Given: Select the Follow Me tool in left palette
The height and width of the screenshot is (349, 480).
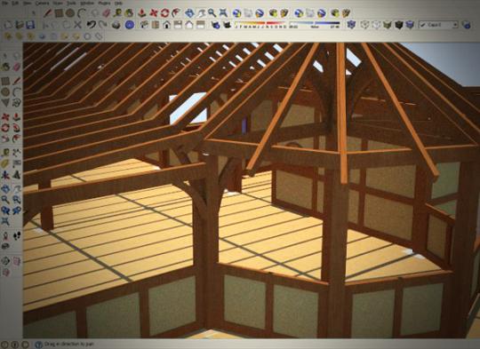Looking at the screenshot, I should 17,128.
